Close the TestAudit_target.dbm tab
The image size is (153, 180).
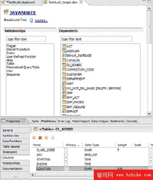81,2
